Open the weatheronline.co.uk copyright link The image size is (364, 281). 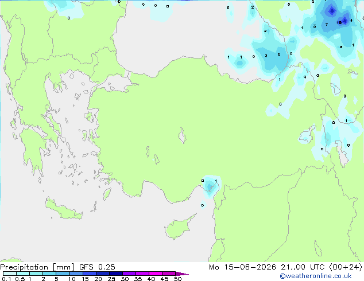pos(316,276)
